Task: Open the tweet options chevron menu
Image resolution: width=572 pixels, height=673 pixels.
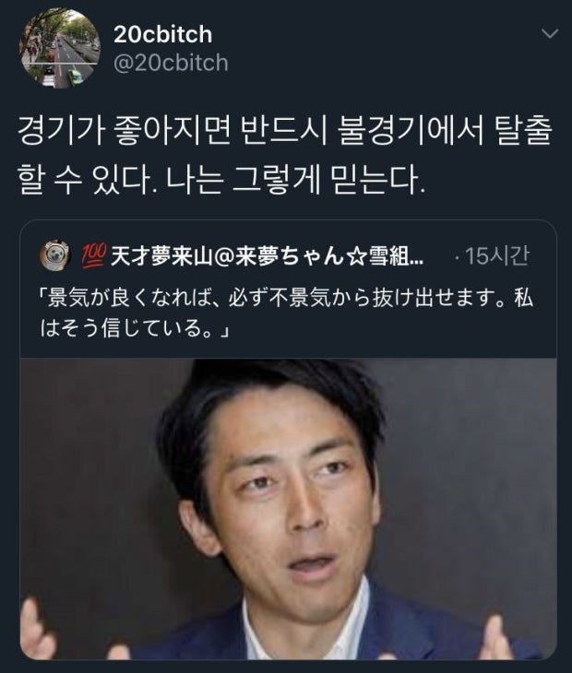Action: tap(550, 34)
